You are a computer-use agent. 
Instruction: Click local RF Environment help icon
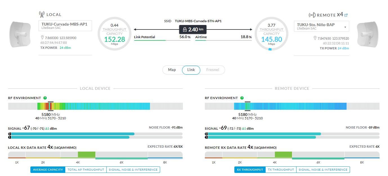click(x=45, y=98)
